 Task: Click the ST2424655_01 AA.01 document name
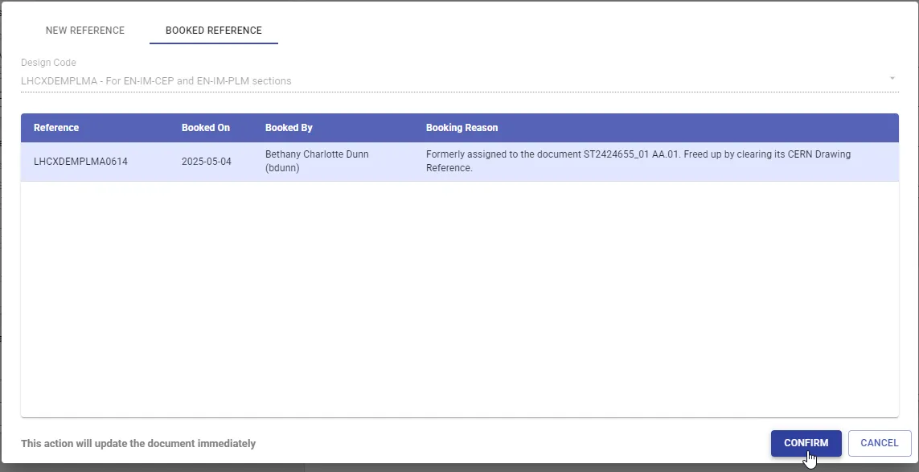pos(626,155)
